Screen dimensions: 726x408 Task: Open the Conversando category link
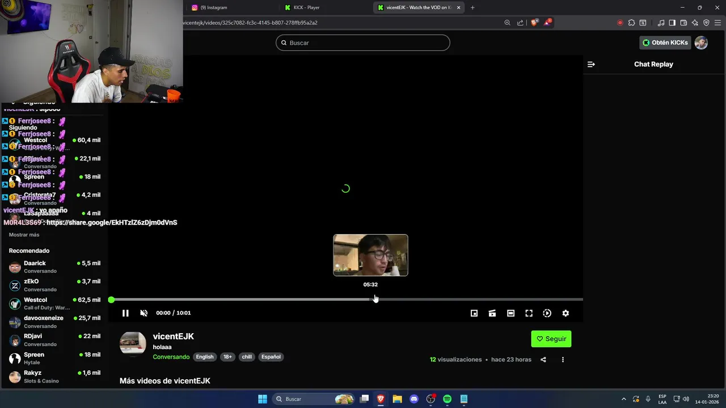coord(171,357)
